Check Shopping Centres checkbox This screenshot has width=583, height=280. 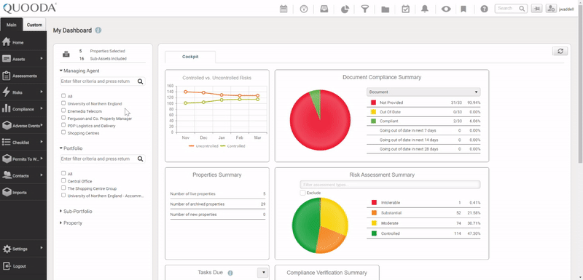pos(63,132)
